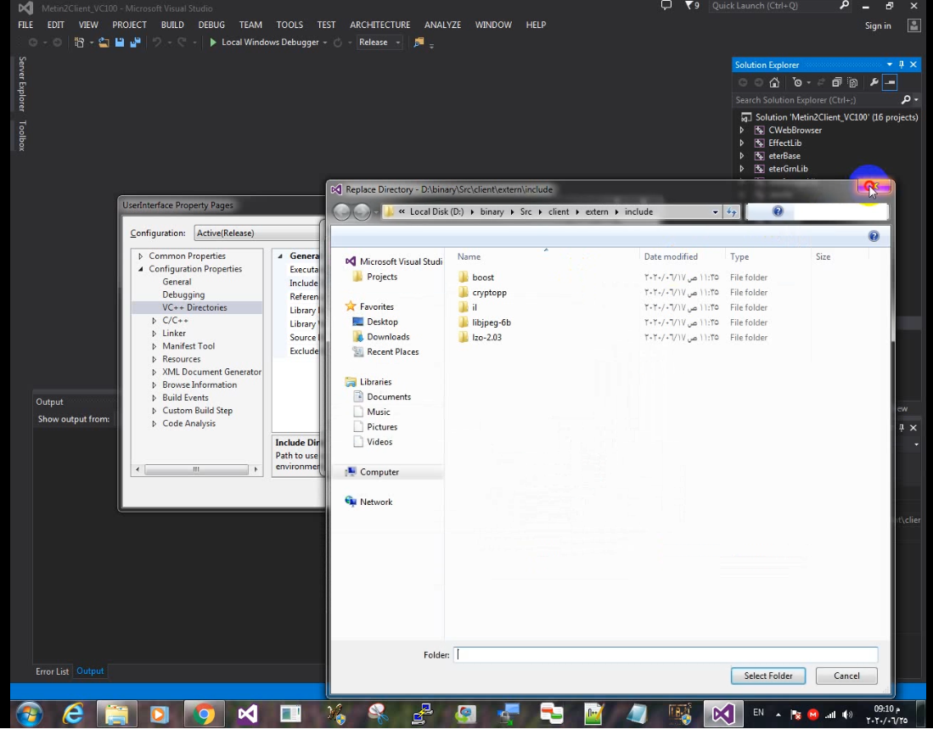
Task: Open Properties wrench icon in Solution Explorer
Action: click(874, 82)
